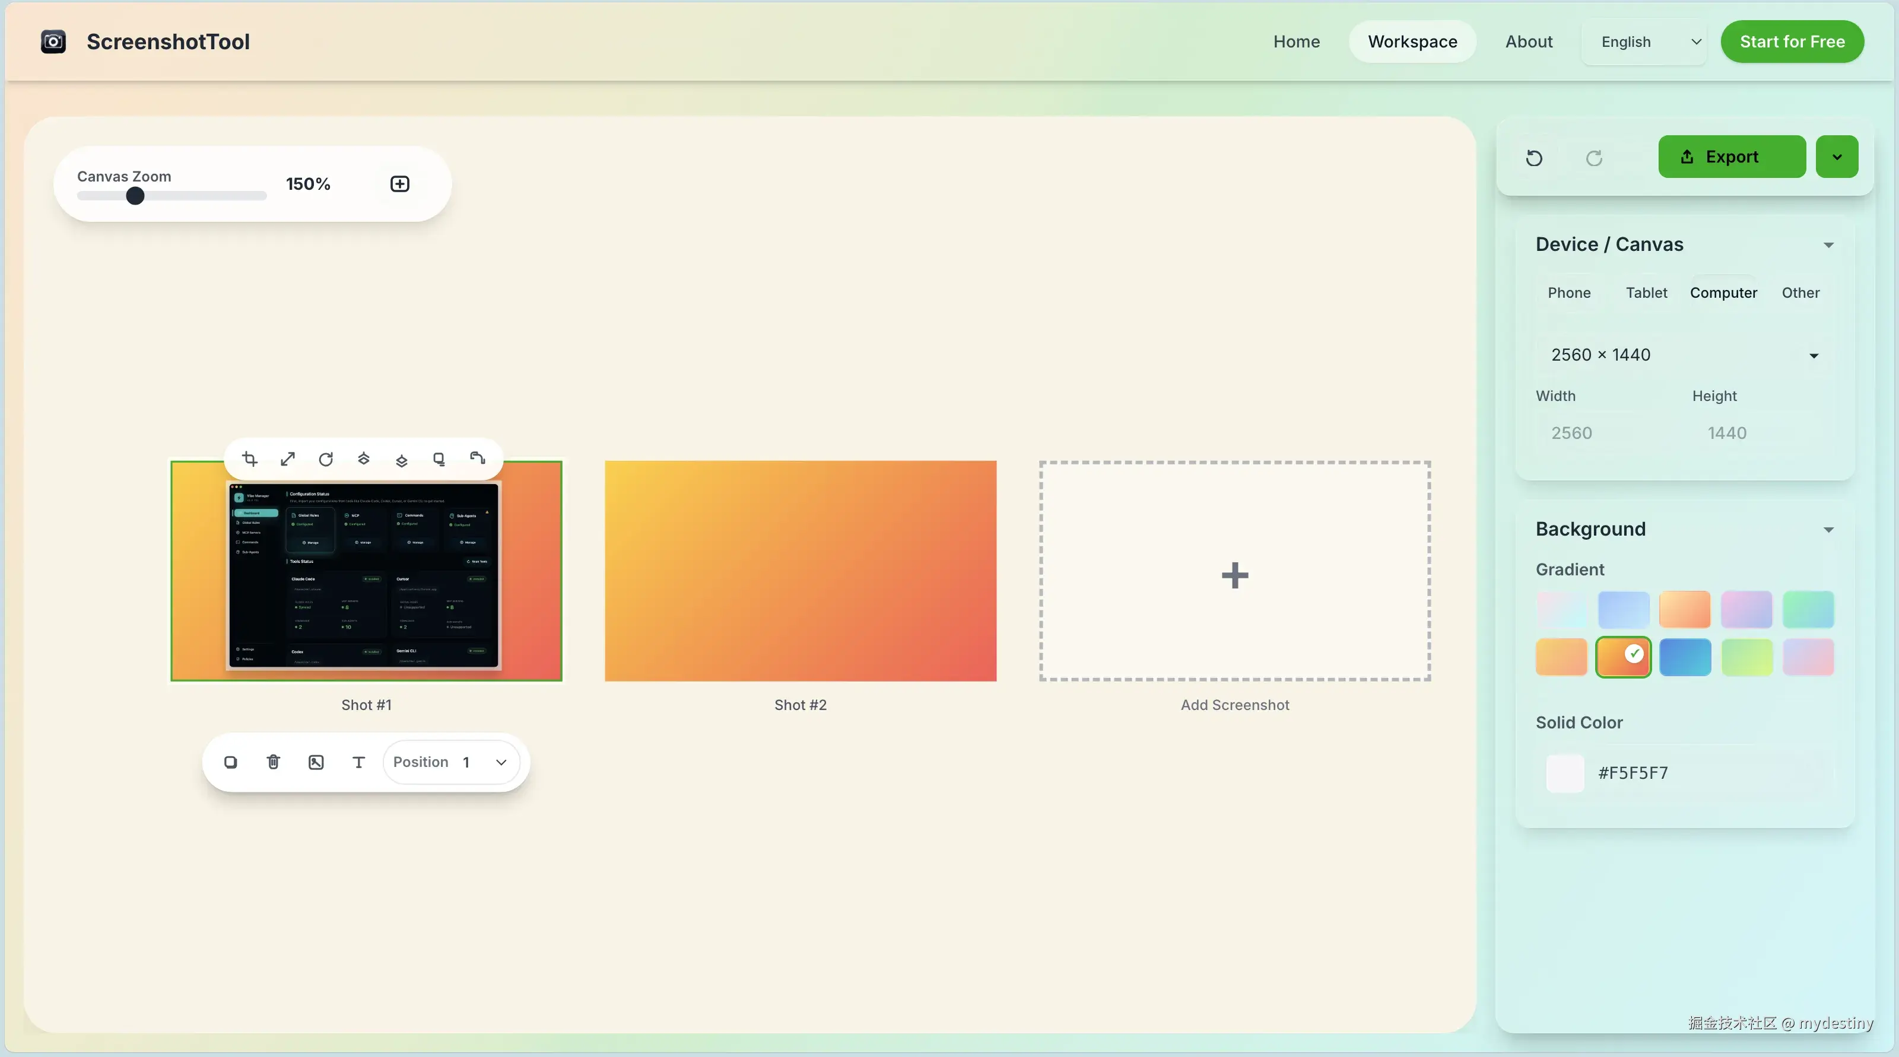Viewport: 1899px width, 1057px height.
Task: Click the bring layer forward icon
Action: pos(363,459)
